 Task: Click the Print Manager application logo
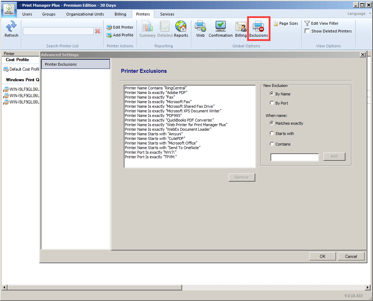tap(9, 10)
